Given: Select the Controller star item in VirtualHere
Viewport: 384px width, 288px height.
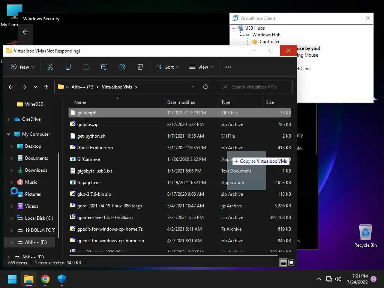Looking at the screenshot, I should click(x=266, y=42).
